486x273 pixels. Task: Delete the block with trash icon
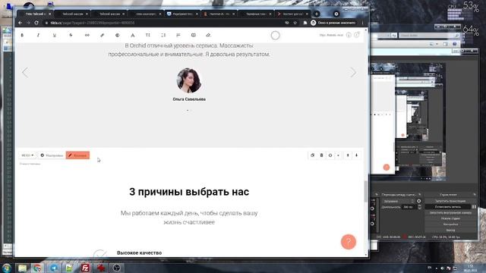pyautogui.click(x=321, y=155)
